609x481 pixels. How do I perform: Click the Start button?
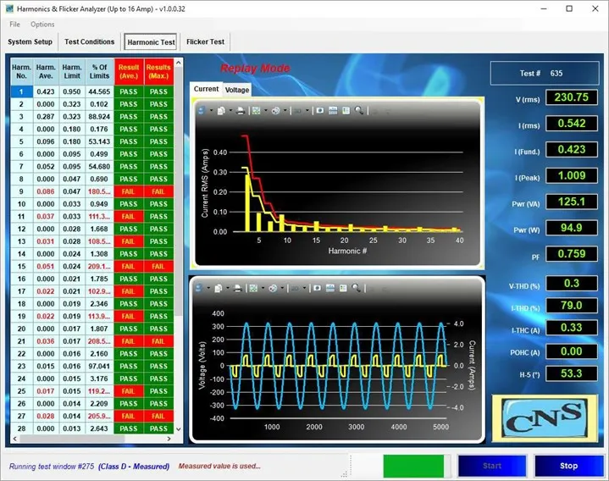tap(491, 466)
